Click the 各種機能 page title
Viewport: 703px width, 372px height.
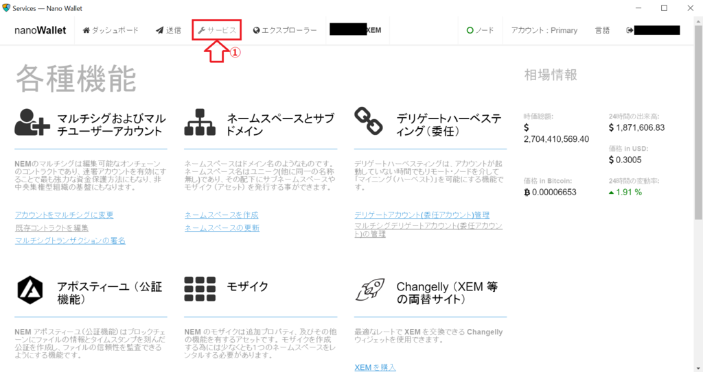76,78
